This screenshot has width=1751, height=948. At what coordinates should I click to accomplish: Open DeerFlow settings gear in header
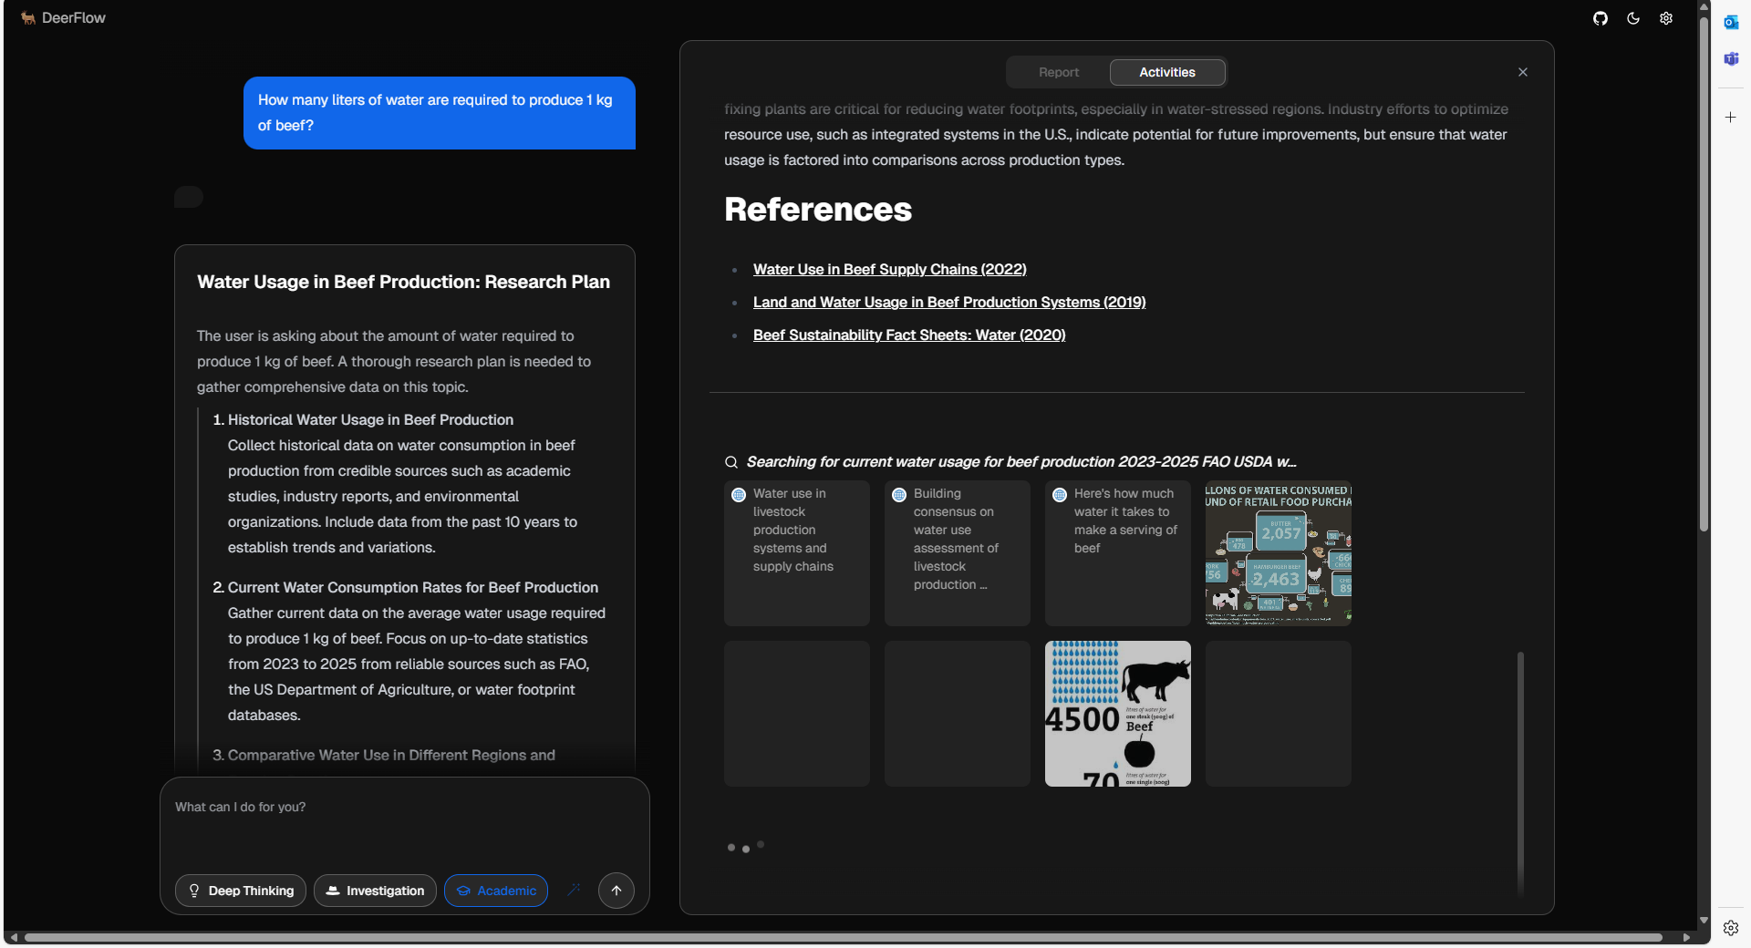[x=1666, y=18]
